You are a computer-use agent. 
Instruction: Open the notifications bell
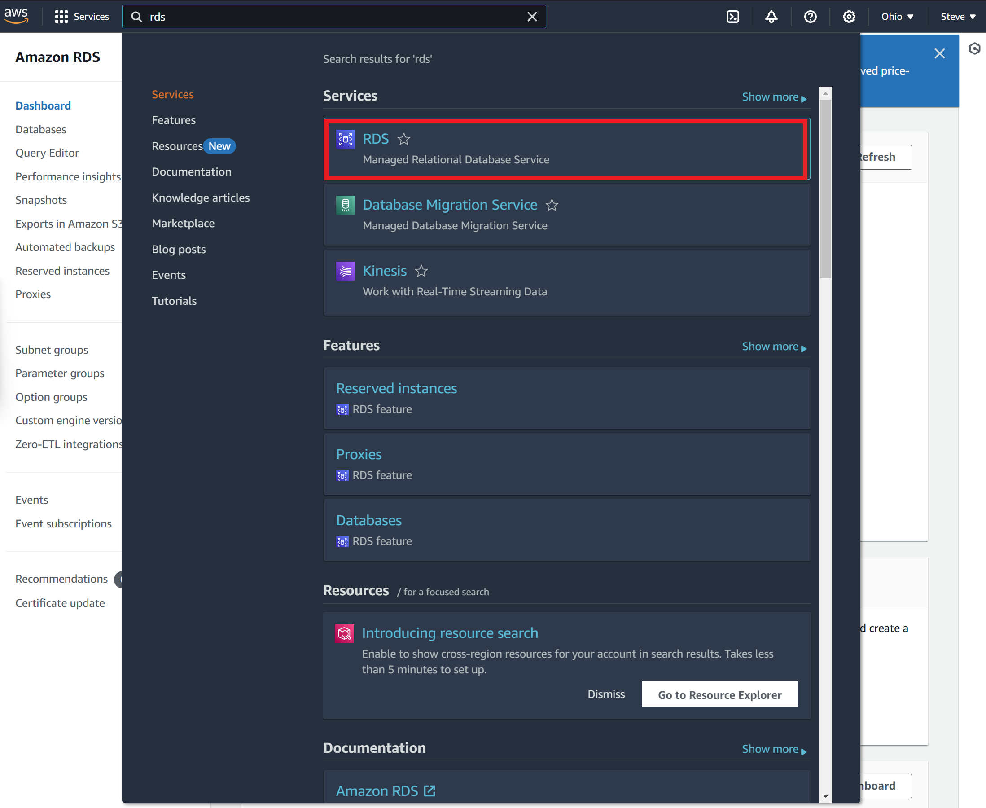(x=771, y=17)
